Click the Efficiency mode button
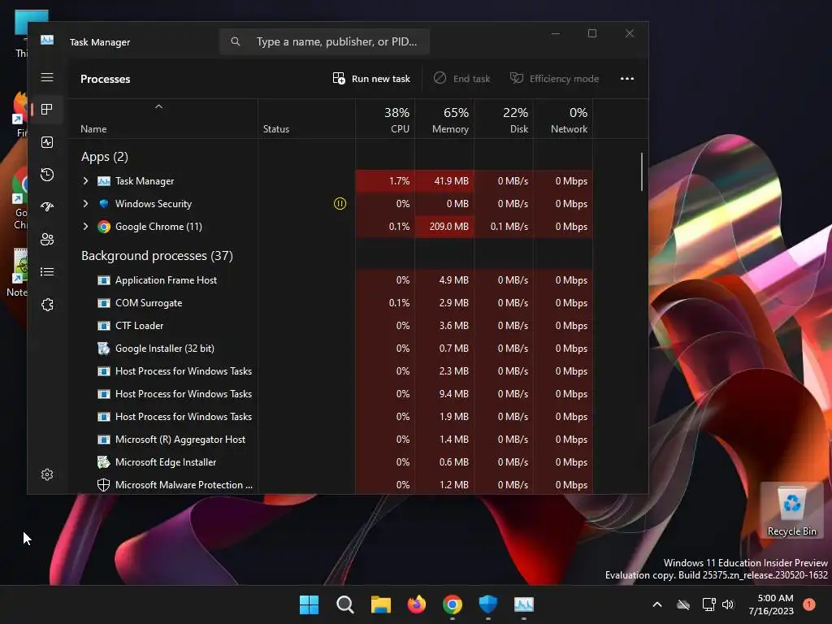 554,79
